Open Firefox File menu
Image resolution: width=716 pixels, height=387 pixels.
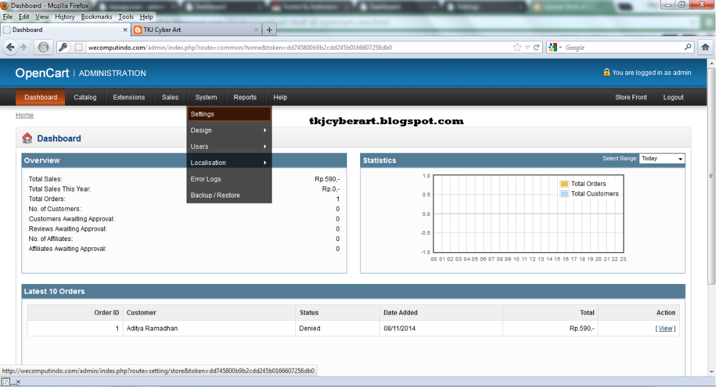point(8,17)
